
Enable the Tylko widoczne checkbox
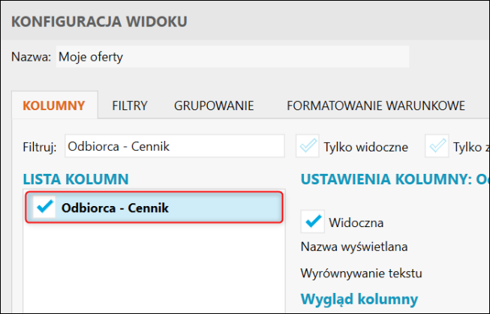[308, 146]
